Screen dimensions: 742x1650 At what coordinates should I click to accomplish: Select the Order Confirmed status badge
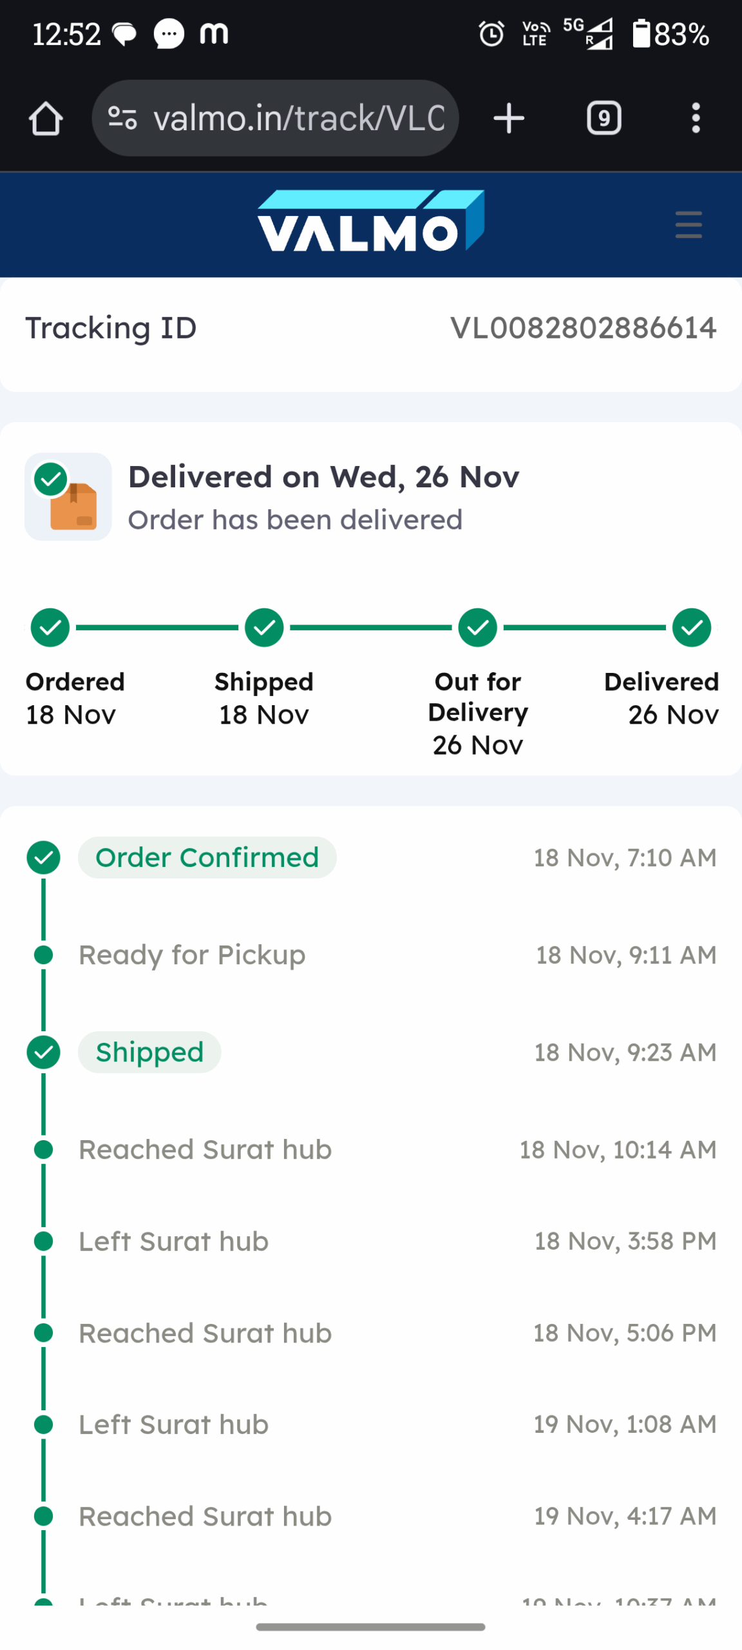207,857
